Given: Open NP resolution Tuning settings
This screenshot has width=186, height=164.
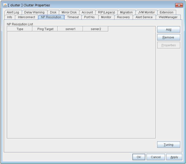Looking at the screenshot, I should pyautogui.click(x=168, y=145).
